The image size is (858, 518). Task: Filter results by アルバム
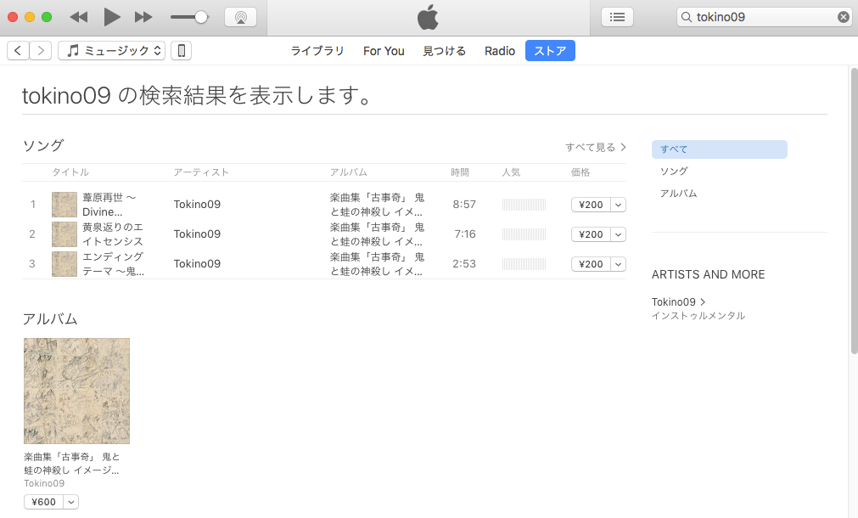pyautogui.click(x=678, y=194)
